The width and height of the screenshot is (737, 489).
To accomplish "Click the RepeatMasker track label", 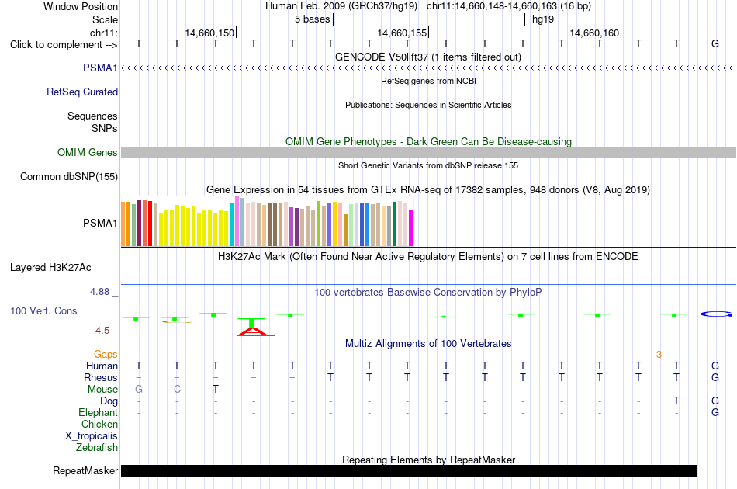I will 85,470.
